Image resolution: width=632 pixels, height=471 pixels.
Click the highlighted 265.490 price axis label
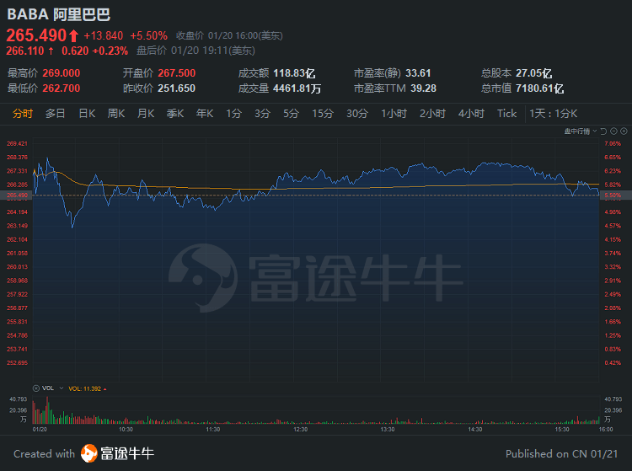tap(17, 195)
